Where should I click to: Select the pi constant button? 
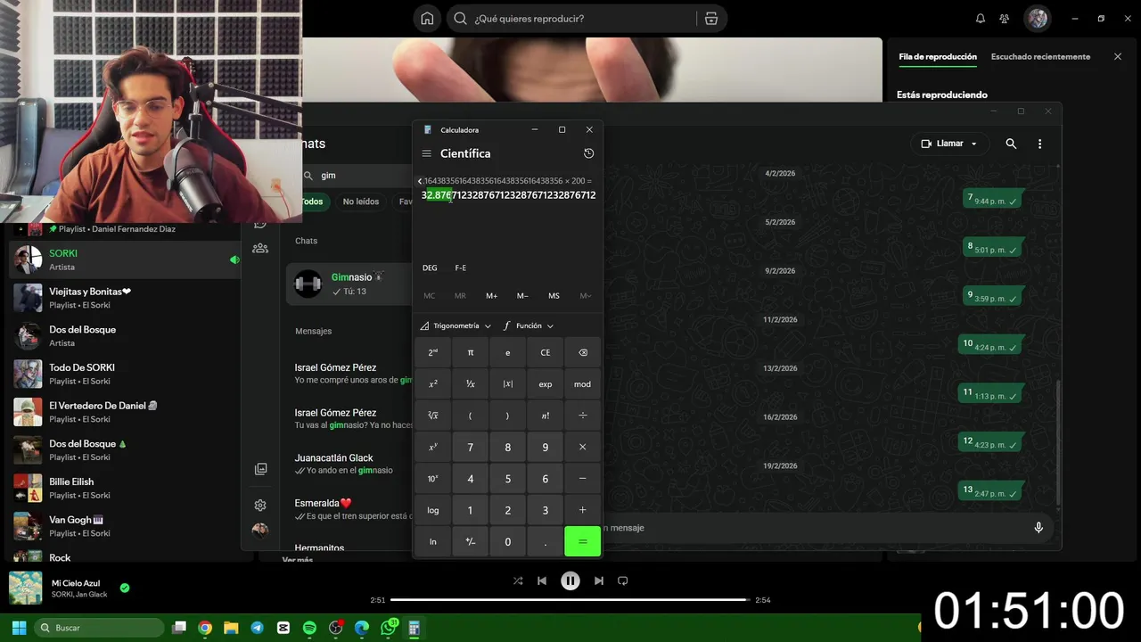471,352
